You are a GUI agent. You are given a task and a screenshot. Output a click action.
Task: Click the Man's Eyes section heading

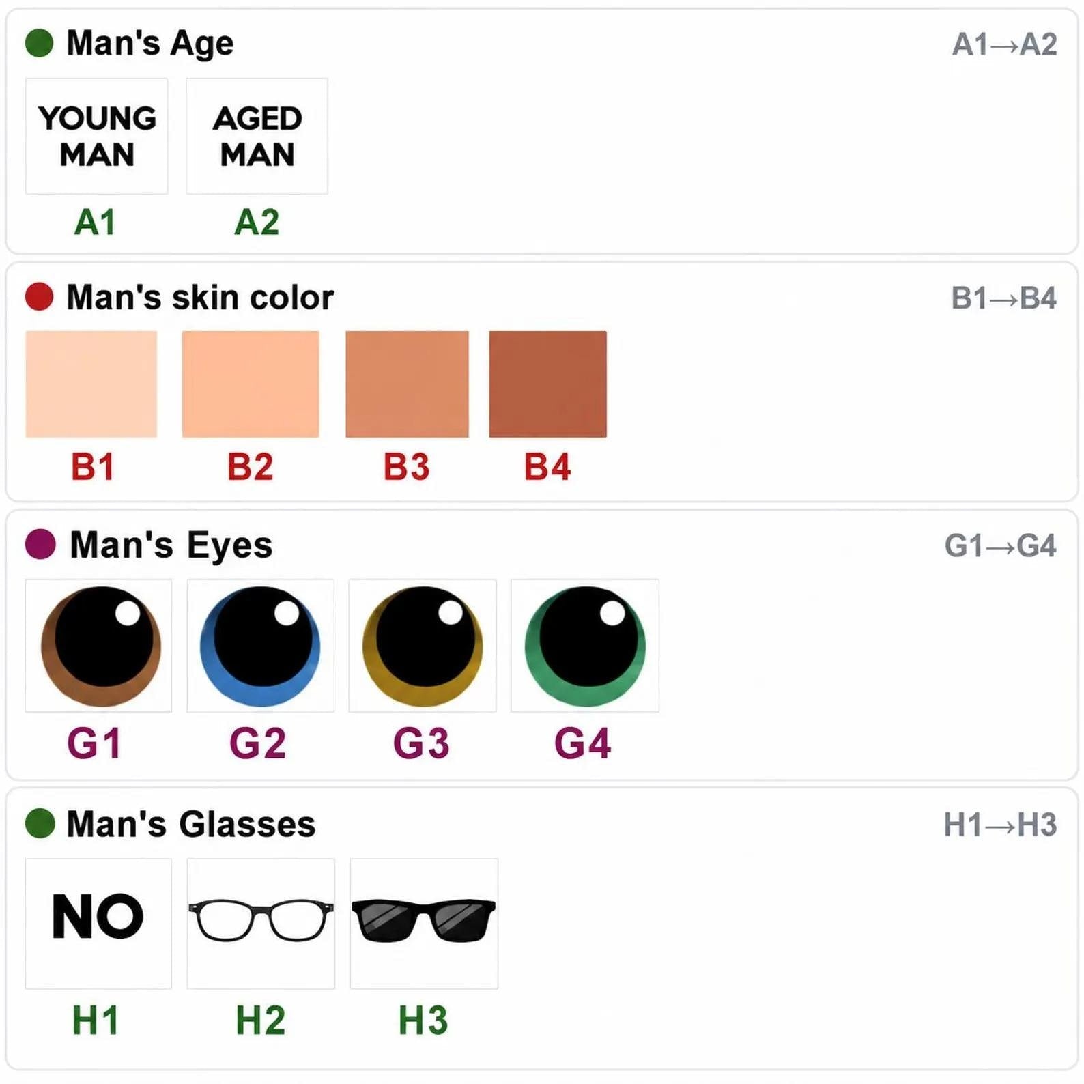point(171,545)
